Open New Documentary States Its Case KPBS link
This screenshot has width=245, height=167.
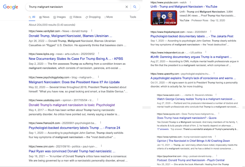[76, 59]
